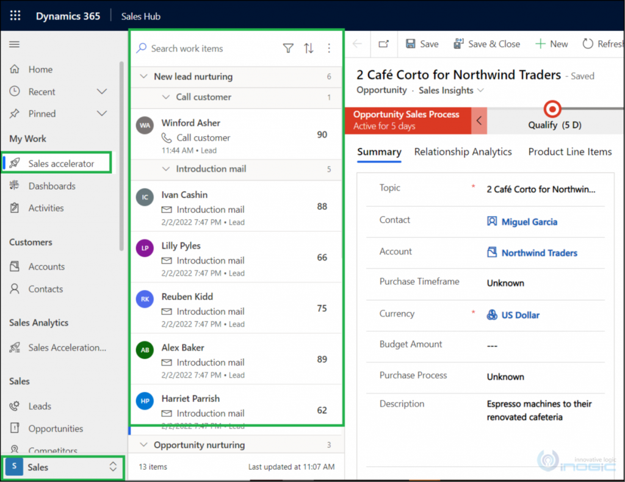Image resolution: width=625 pixels, height=482 pixels.
Task: Click the phone call icon on Winford Asher's task
Action: (x=166, y=137)
